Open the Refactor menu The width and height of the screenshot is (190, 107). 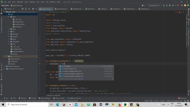click(32, 2)
